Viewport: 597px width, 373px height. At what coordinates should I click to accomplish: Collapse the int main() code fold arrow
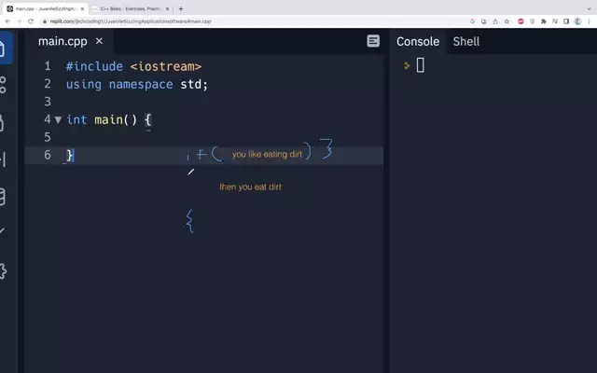(58, 120)
